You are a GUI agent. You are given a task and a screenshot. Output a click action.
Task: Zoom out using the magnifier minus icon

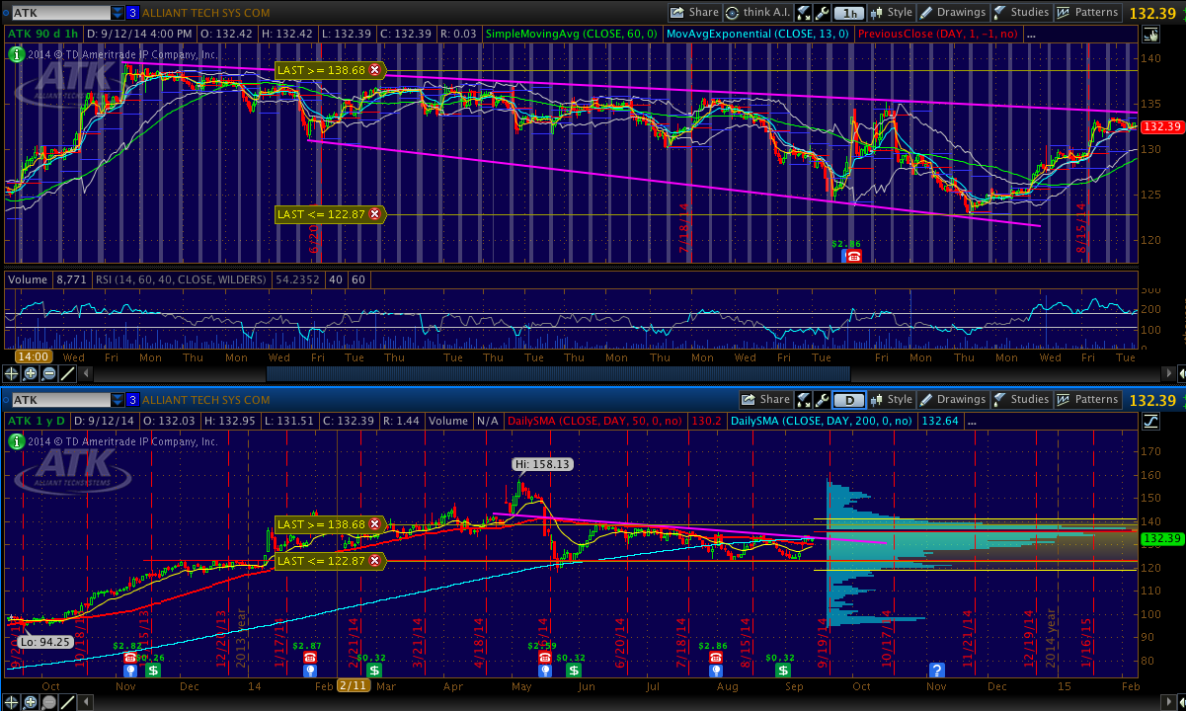[48, 373]
